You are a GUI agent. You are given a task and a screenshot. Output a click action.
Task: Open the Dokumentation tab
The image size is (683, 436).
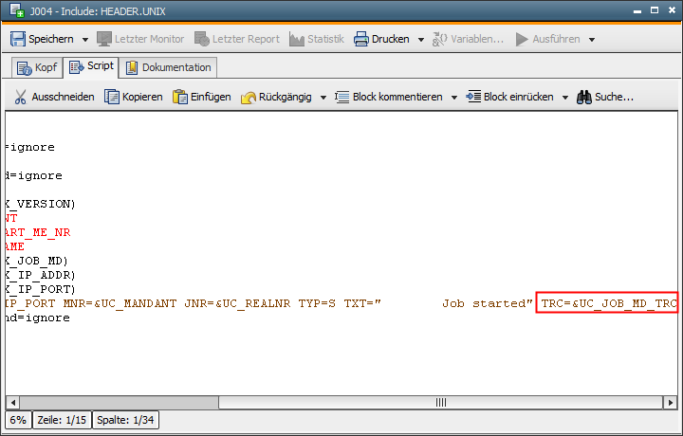pyautogui.click(x=168, y=67)
